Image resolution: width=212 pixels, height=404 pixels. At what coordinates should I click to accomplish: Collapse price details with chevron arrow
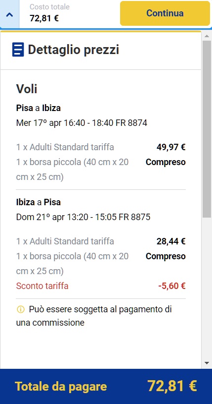click(9, 14)
